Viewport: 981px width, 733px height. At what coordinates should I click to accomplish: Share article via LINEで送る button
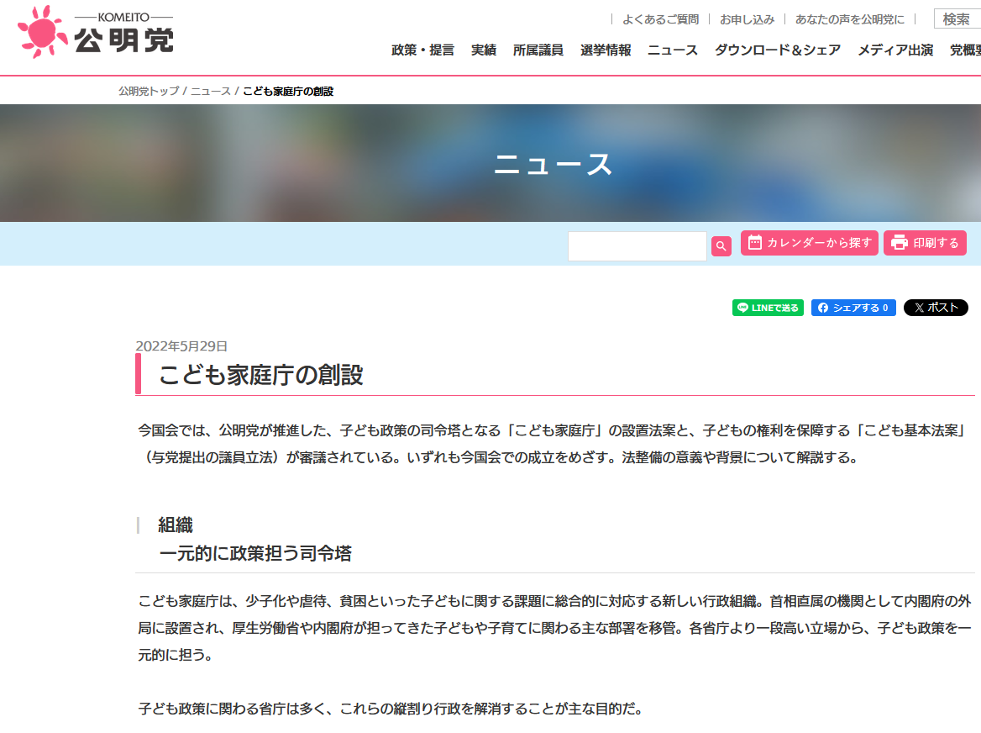click(768, 308)
